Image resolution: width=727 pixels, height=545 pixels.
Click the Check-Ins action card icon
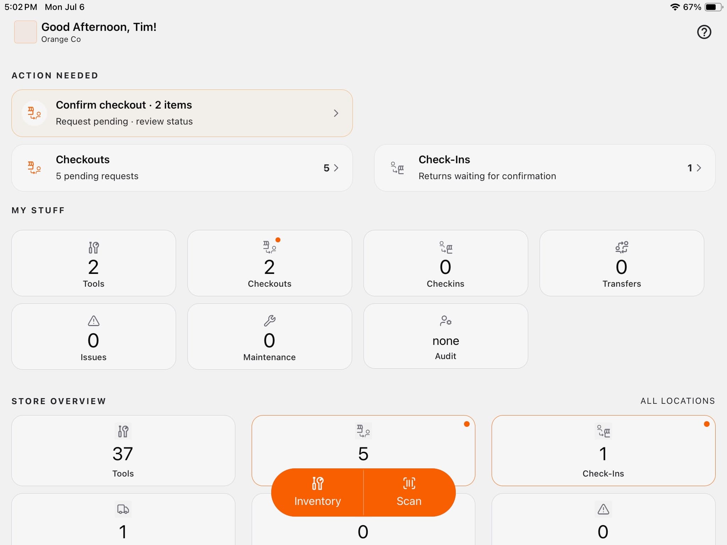(x=397, y=168)
